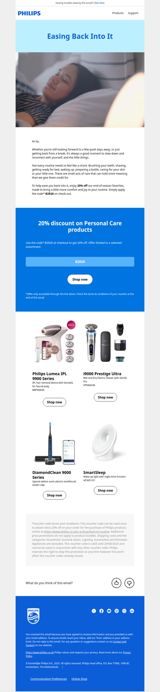Screen dimensions: 160x692
Task: Click the thumbs down feedback icon
Action: pyautogui.click(x=129, y=583)
